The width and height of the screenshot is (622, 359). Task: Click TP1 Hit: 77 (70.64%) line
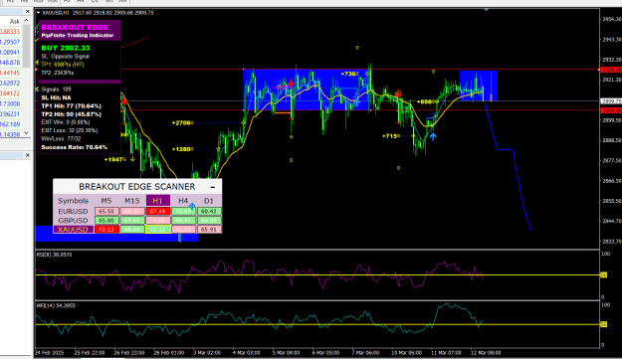(71, 106)
